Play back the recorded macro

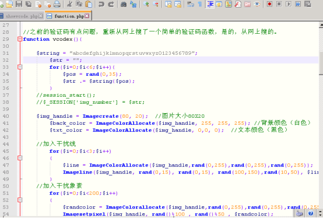coord(289,4)
